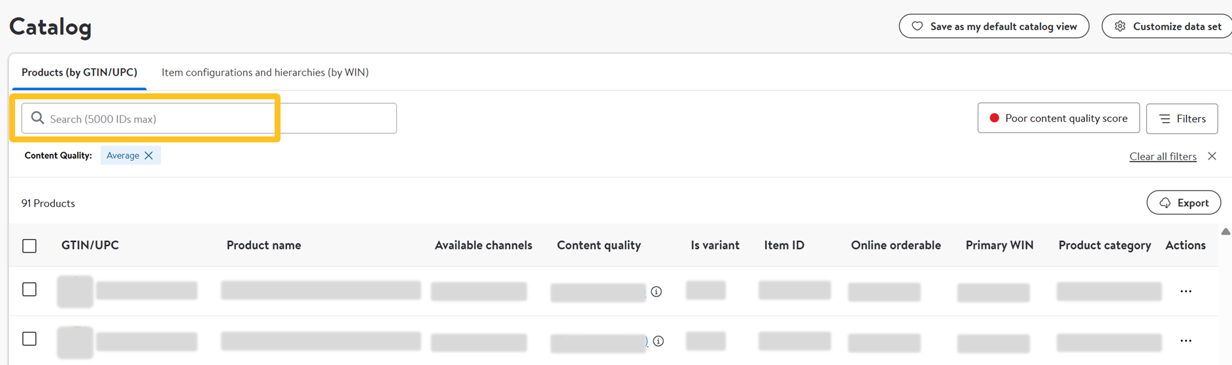Click the info icon in second row
1232x365 pixels.
click(659, 341)
